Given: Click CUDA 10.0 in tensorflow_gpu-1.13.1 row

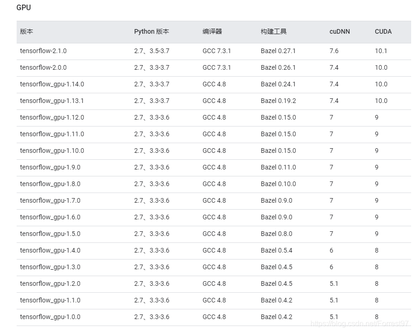Looking at the screenshot, I should coord(381,101).
